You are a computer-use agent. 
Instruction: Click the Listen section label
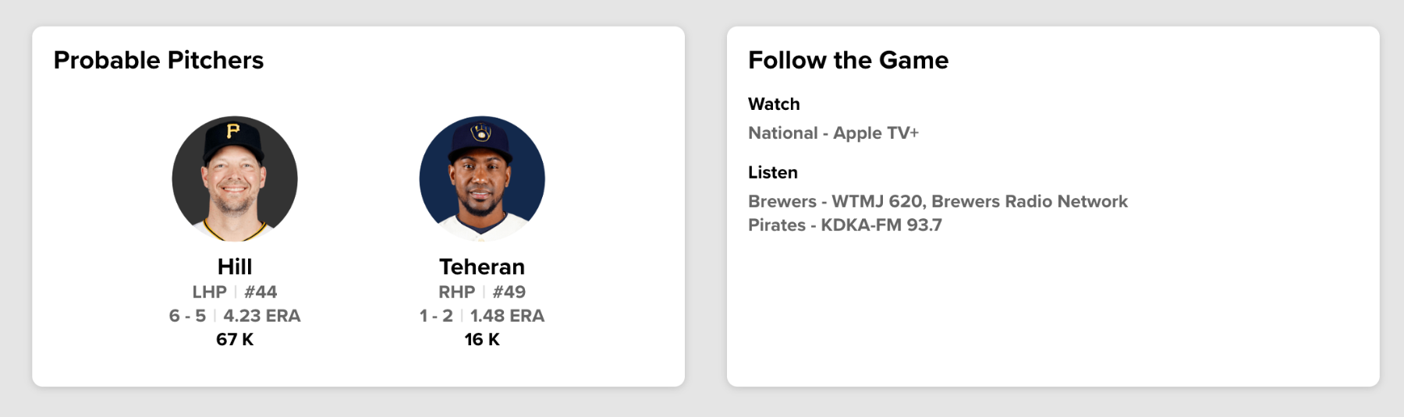[772, 172]
